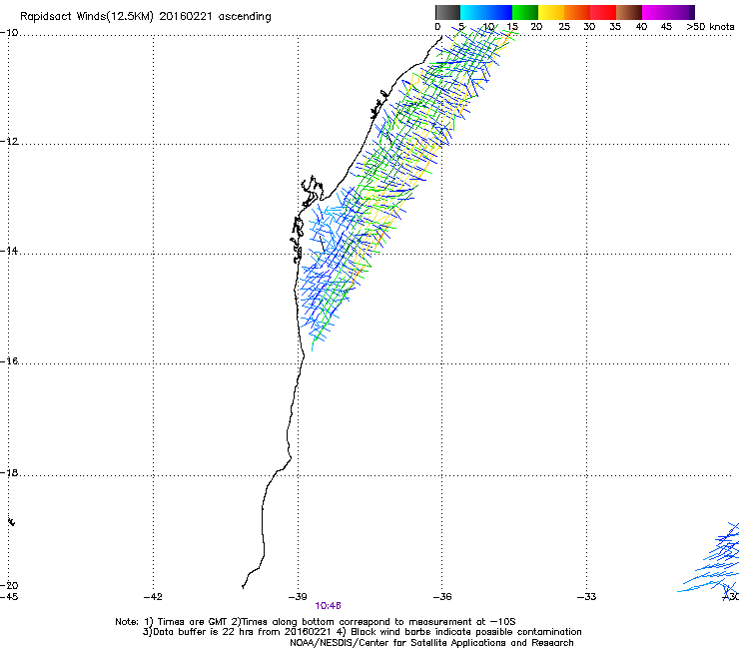The width and height of the screenshot is (739, 649).
Task: Click the '>50 knots' legend label
Action: pos(710,27)
